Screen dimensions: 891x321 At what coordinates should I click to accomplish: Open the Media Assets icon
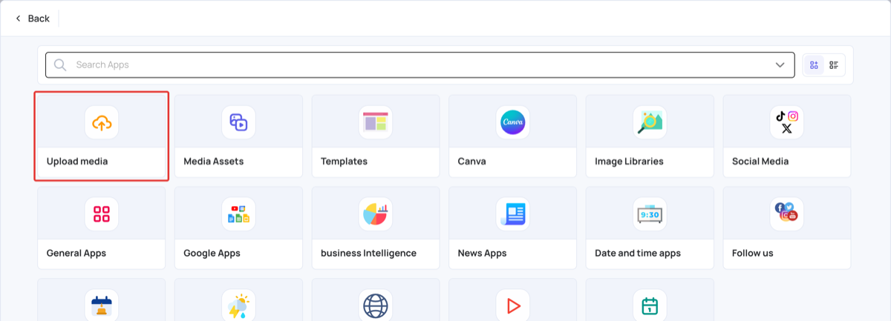238,122
